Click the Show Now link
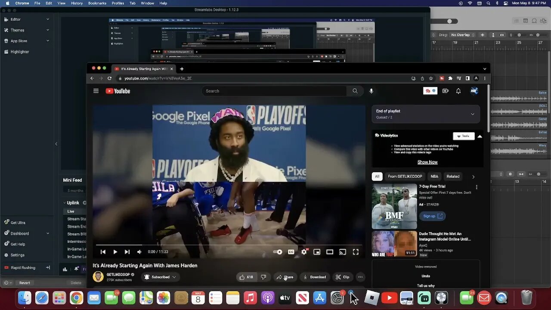Screen dimensions: 551x310 coord(427,162)
